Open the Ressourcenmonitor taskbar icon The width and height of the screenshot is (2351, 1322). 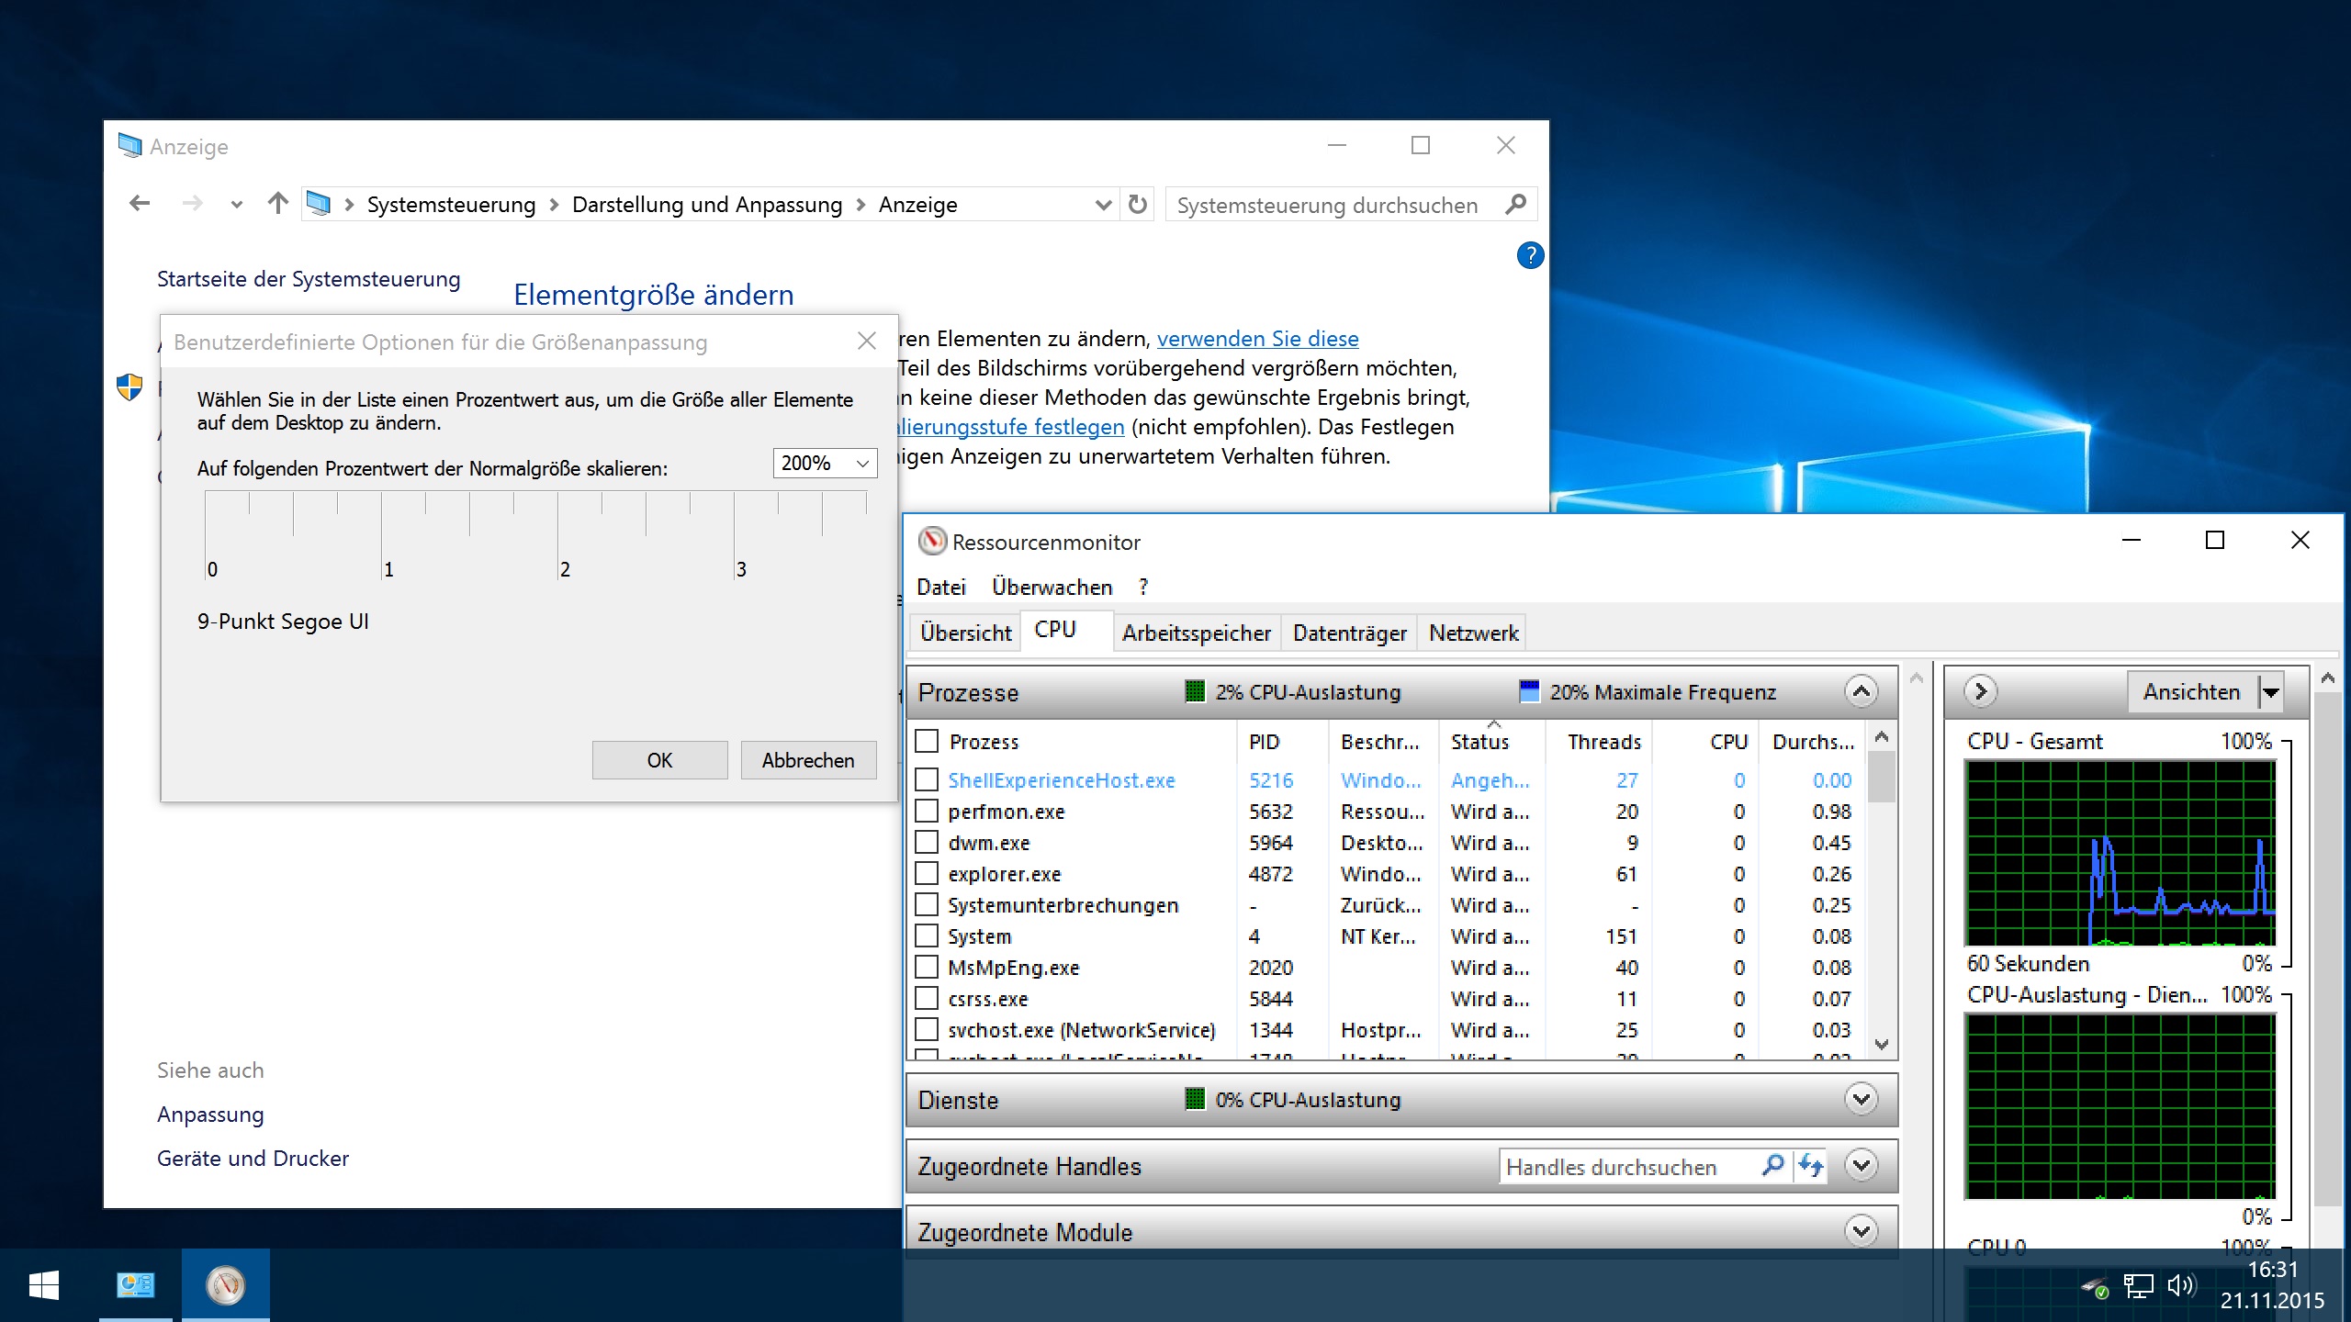point(225,1284)
